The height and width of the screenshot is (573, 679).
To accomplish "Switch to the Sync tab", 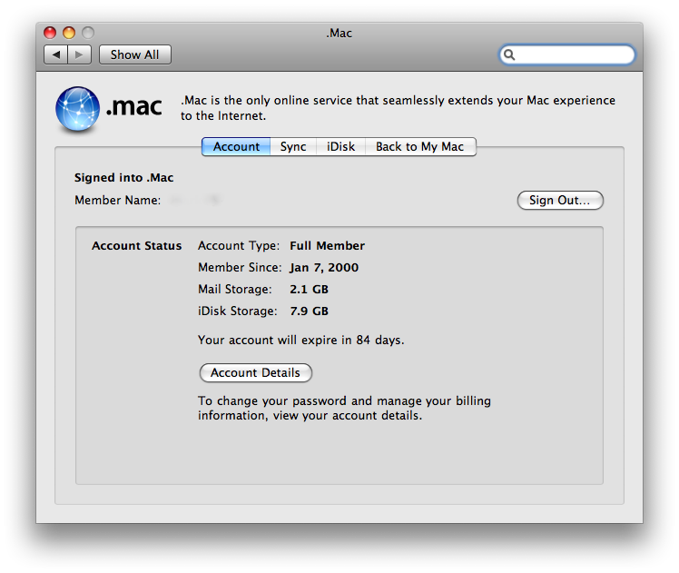I will (293, 147).
